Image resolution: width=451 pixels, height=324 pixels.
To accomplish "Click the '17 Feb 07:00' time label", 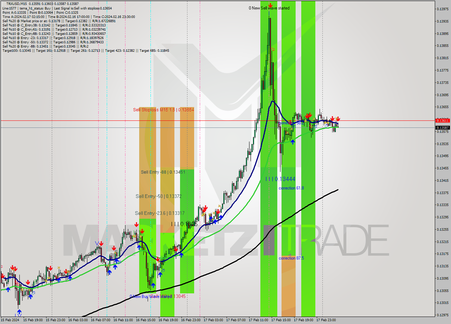I will click(236, 320).
